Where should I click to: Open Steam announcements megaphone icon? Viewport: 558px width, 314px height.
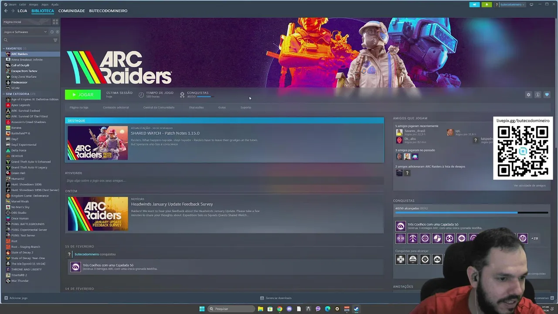pyautogui.click(x=474, y=4)
